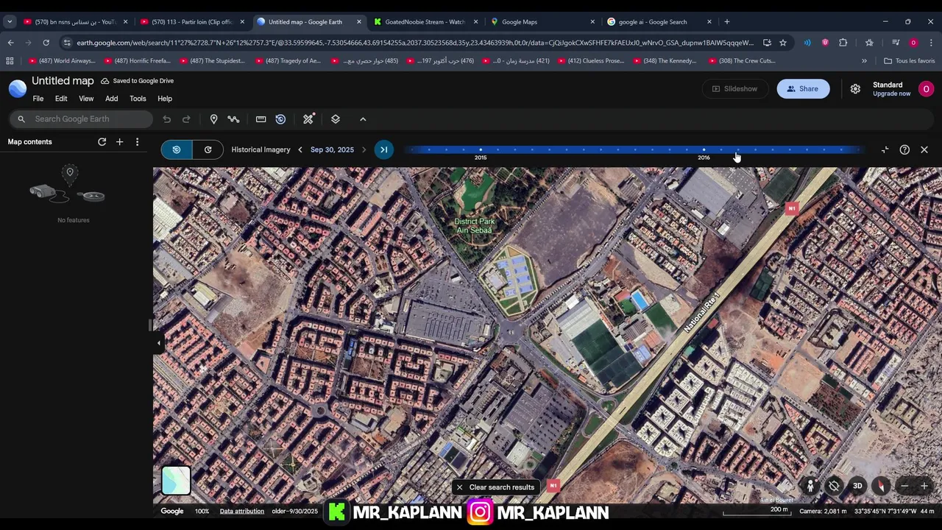The image size is (942, 530).
Task: Go to next imagery date
Action: (x=364, y=149)
